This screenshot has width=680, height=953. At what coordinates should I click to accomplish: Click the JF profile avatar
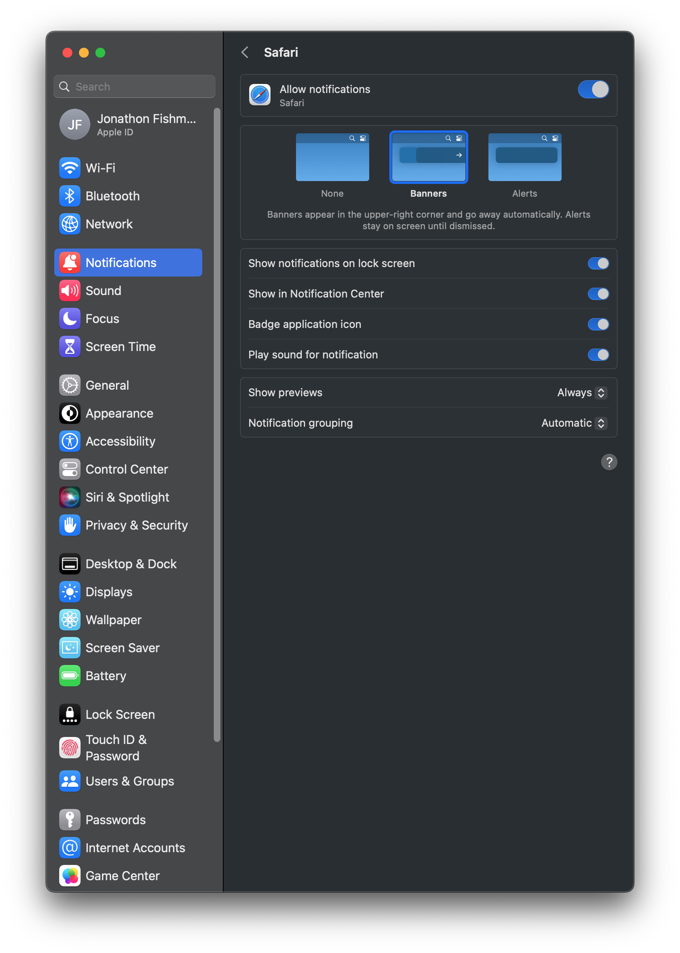(x=74, y=125)
